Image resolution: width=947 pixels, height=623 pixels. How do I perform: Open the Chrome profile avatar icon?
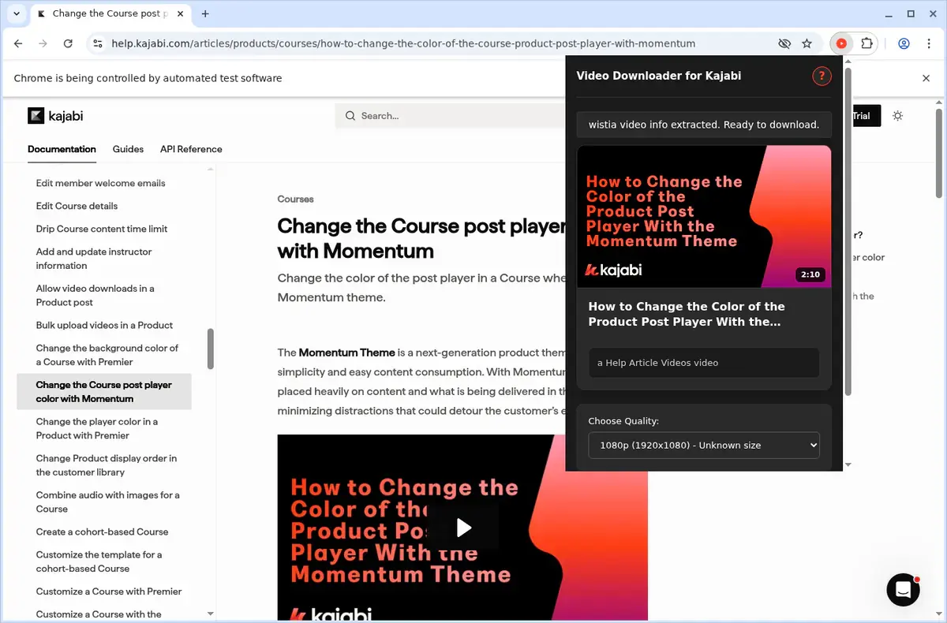(x=904, y=44)
